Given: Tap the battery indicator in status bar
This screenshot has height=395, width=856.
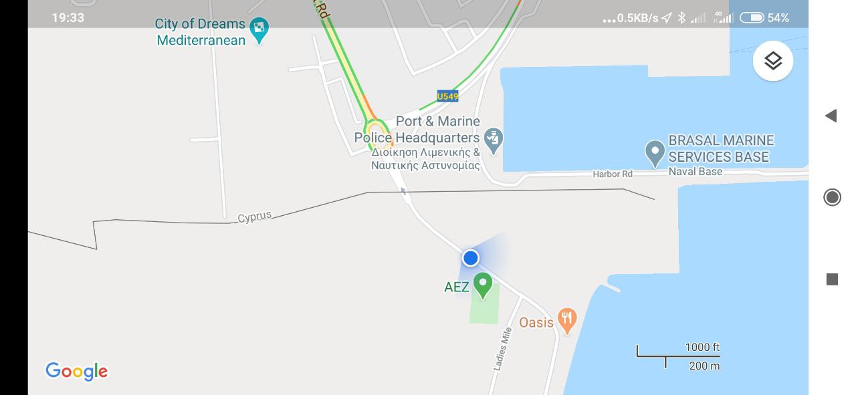Looking at the screenshot, I should pos(752,17).
